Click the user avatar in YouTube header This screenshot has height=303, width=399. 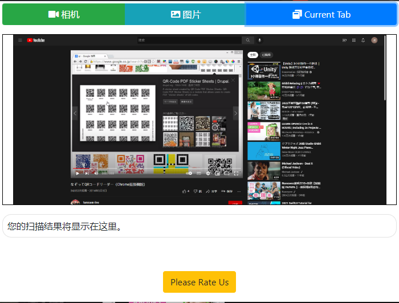pos(374,40)
